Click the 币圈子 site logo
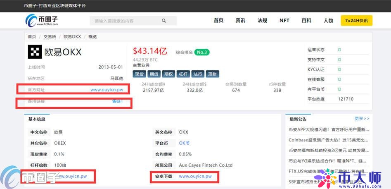This screenshot has height=189, width=391. click(x=42, y=21)
